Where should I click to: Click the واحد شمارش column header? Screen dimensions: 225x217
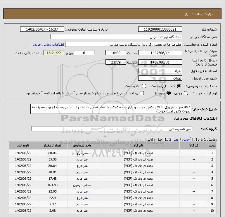point(82,145)
